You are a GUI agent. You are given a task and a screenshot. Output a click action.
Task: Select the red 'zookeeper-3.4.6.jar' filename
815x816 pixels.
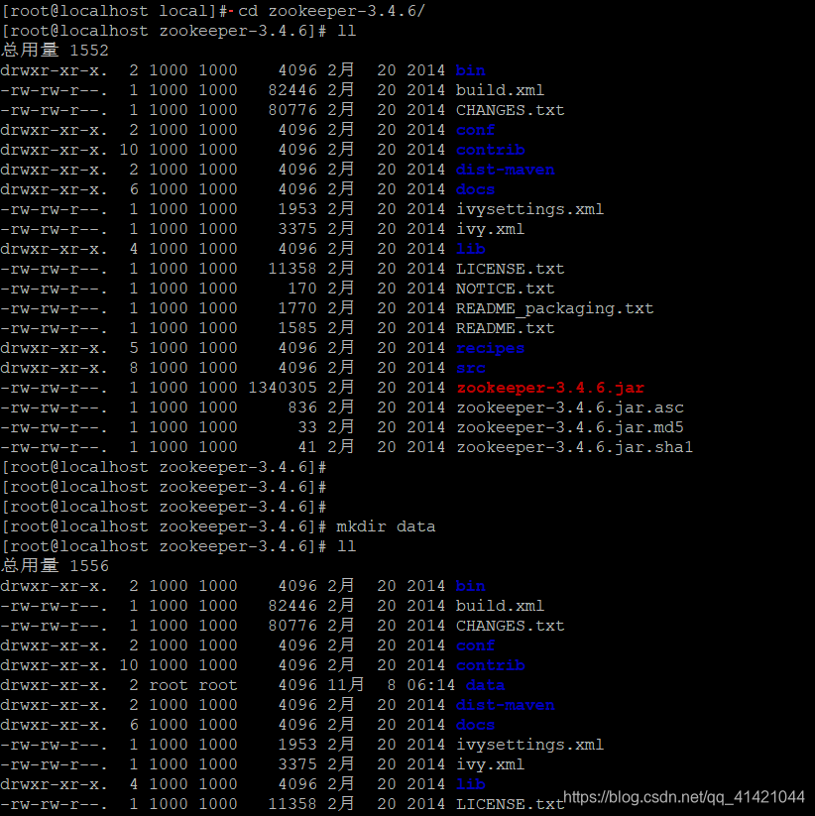click(x=550, y=388)
